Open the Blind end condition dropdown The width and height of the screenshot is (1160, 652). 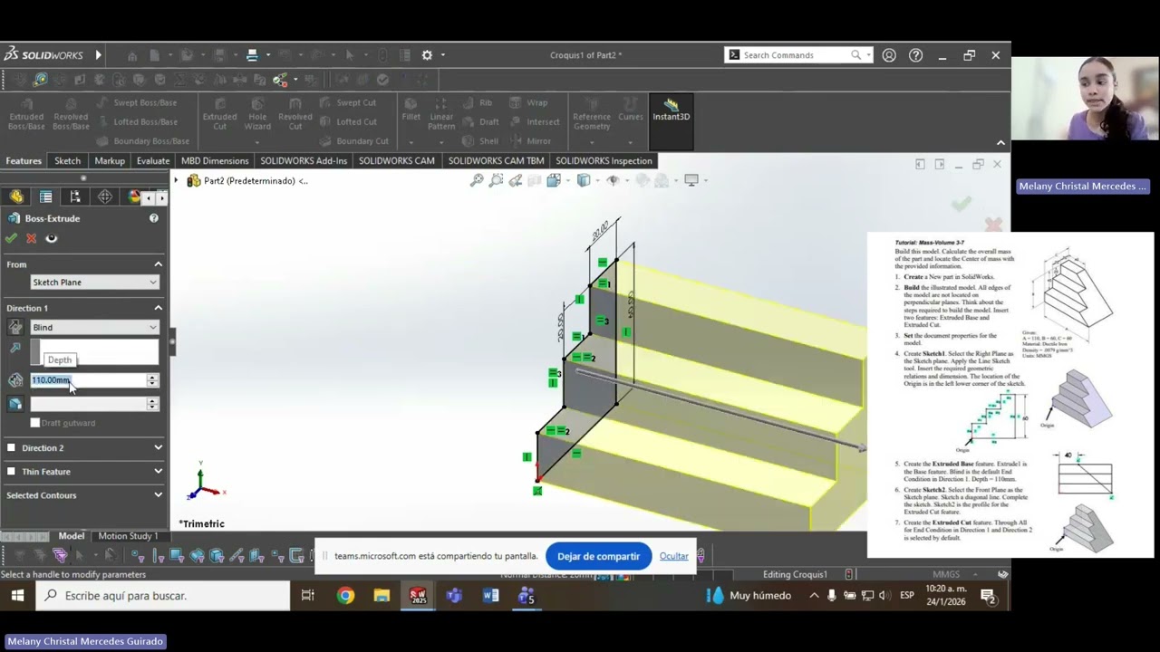(x=94, y=327)
